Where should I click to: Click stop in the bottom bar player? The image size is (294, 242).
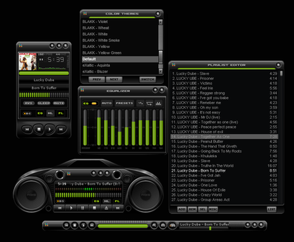(75, 225)
